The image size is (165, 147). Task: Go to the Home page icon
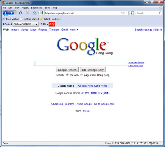[x=34, y=13]
